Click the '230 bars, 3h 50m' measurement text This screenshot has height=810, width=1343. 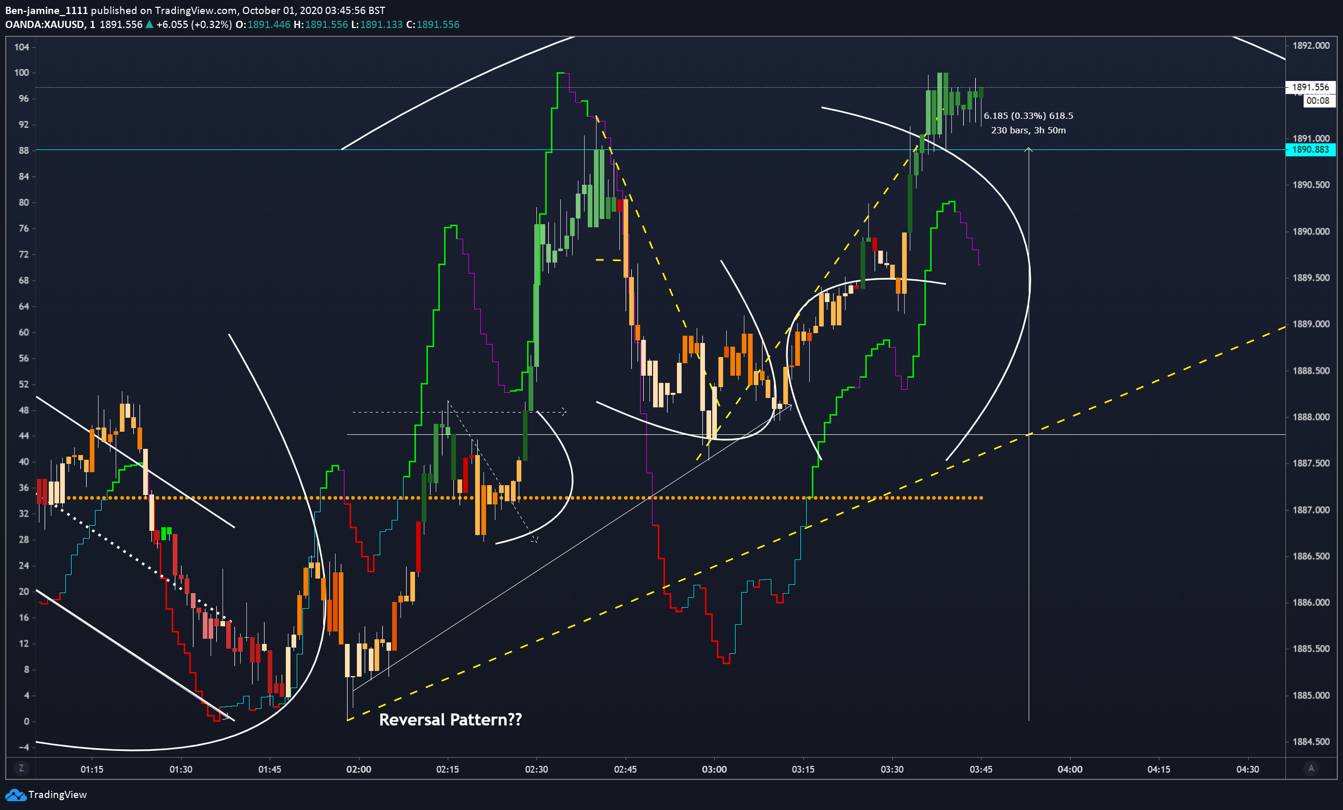click(1028, 130)
